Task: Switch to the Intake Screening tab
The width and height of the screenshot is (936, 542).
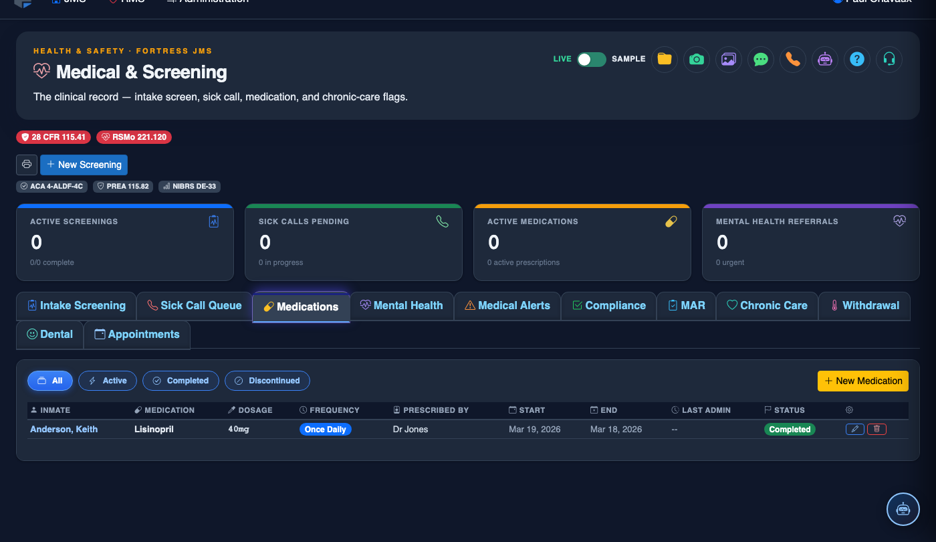Action: pos(76,306)
